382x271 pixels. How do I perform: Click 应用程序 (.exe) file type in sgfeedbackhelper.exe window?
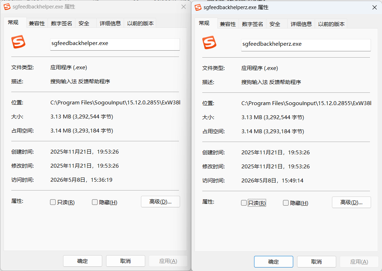click(x=69, y=67)
